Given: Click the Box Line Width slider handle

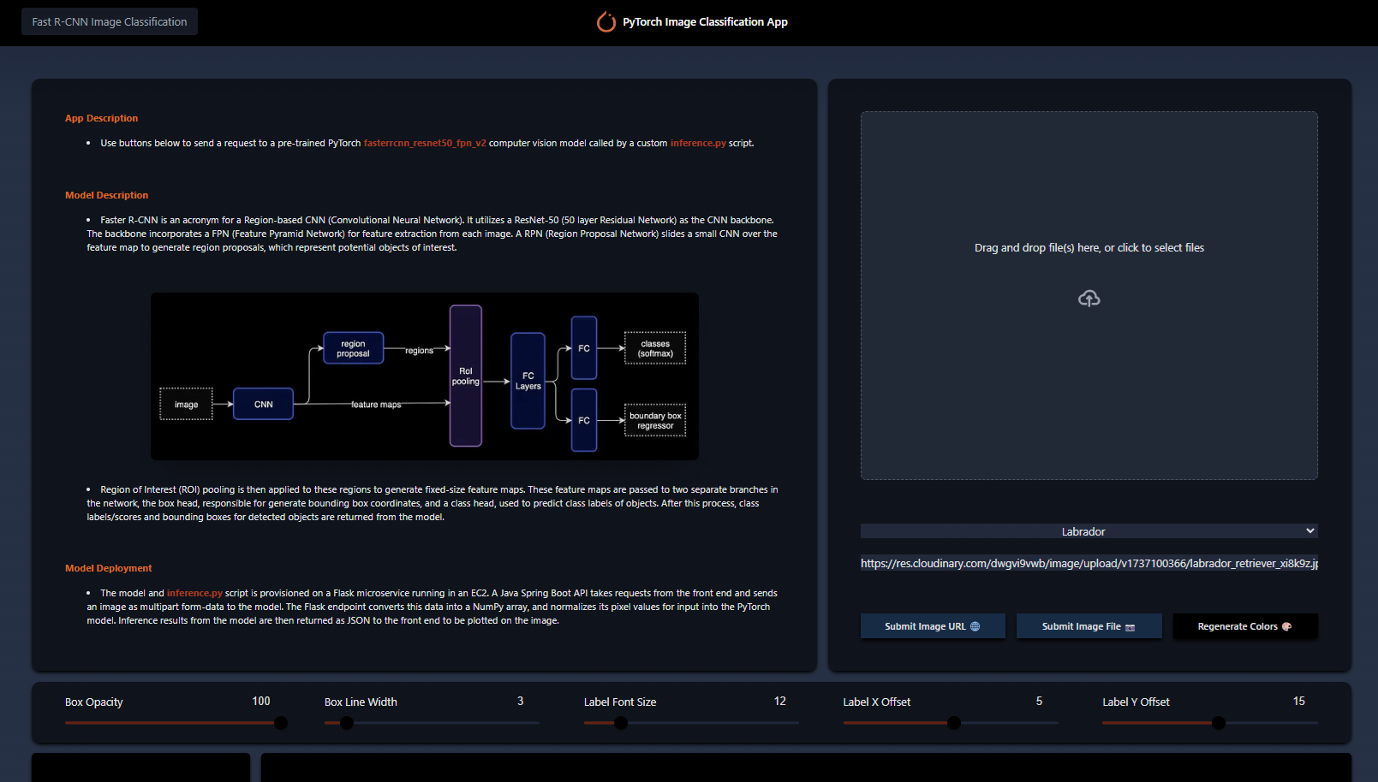Looking at the screenshot, I should tap(347, 723).
